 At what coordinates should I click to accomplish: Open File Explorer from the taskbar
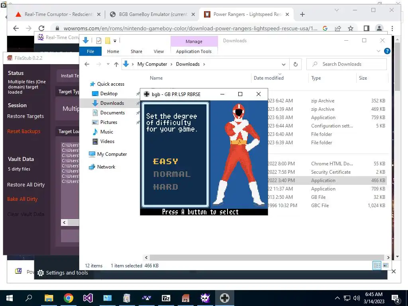(x=49, y=298)
